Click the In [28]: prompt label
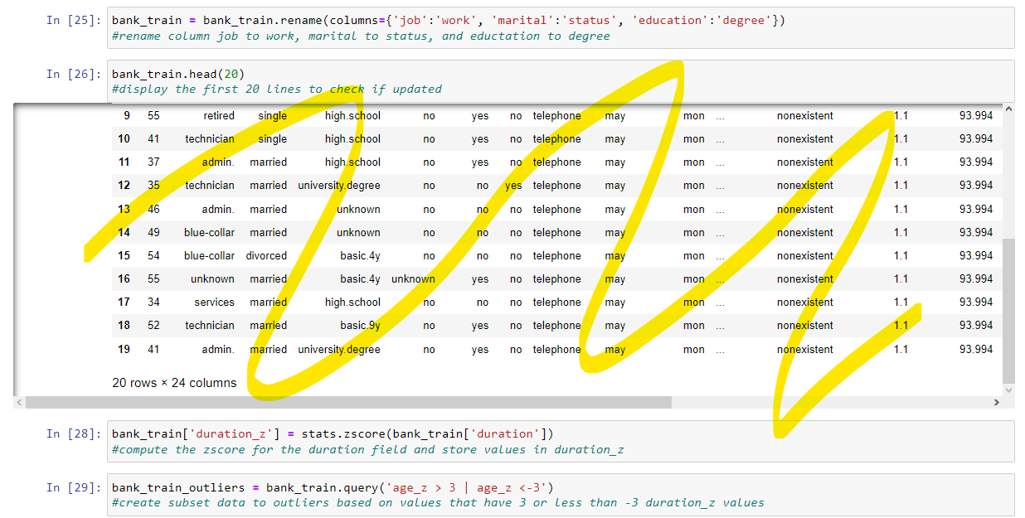The height and width of the screenshot is (518, 1025). click(75, 433)
